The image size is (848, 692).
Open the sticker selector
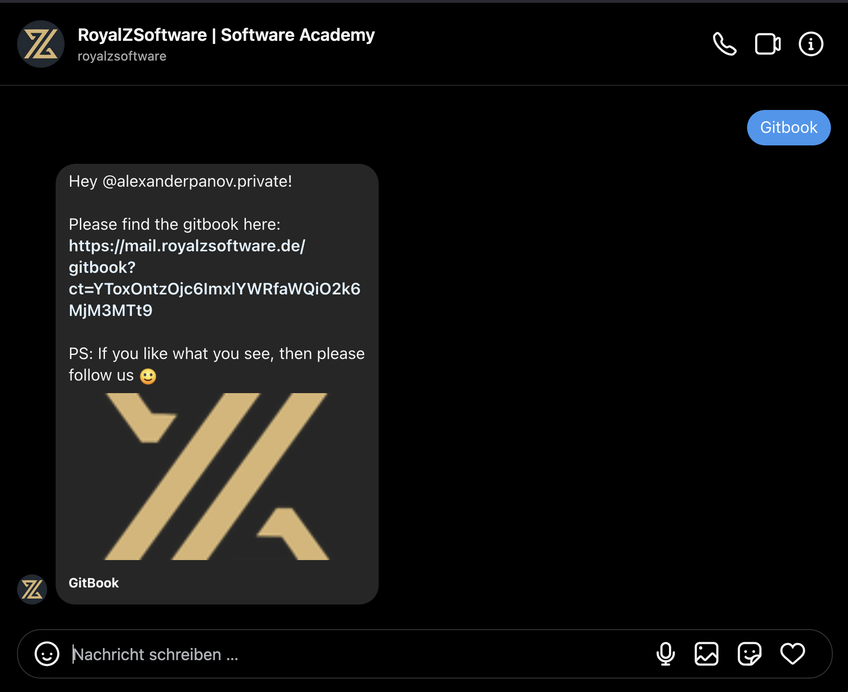click(x=750, y=654)
